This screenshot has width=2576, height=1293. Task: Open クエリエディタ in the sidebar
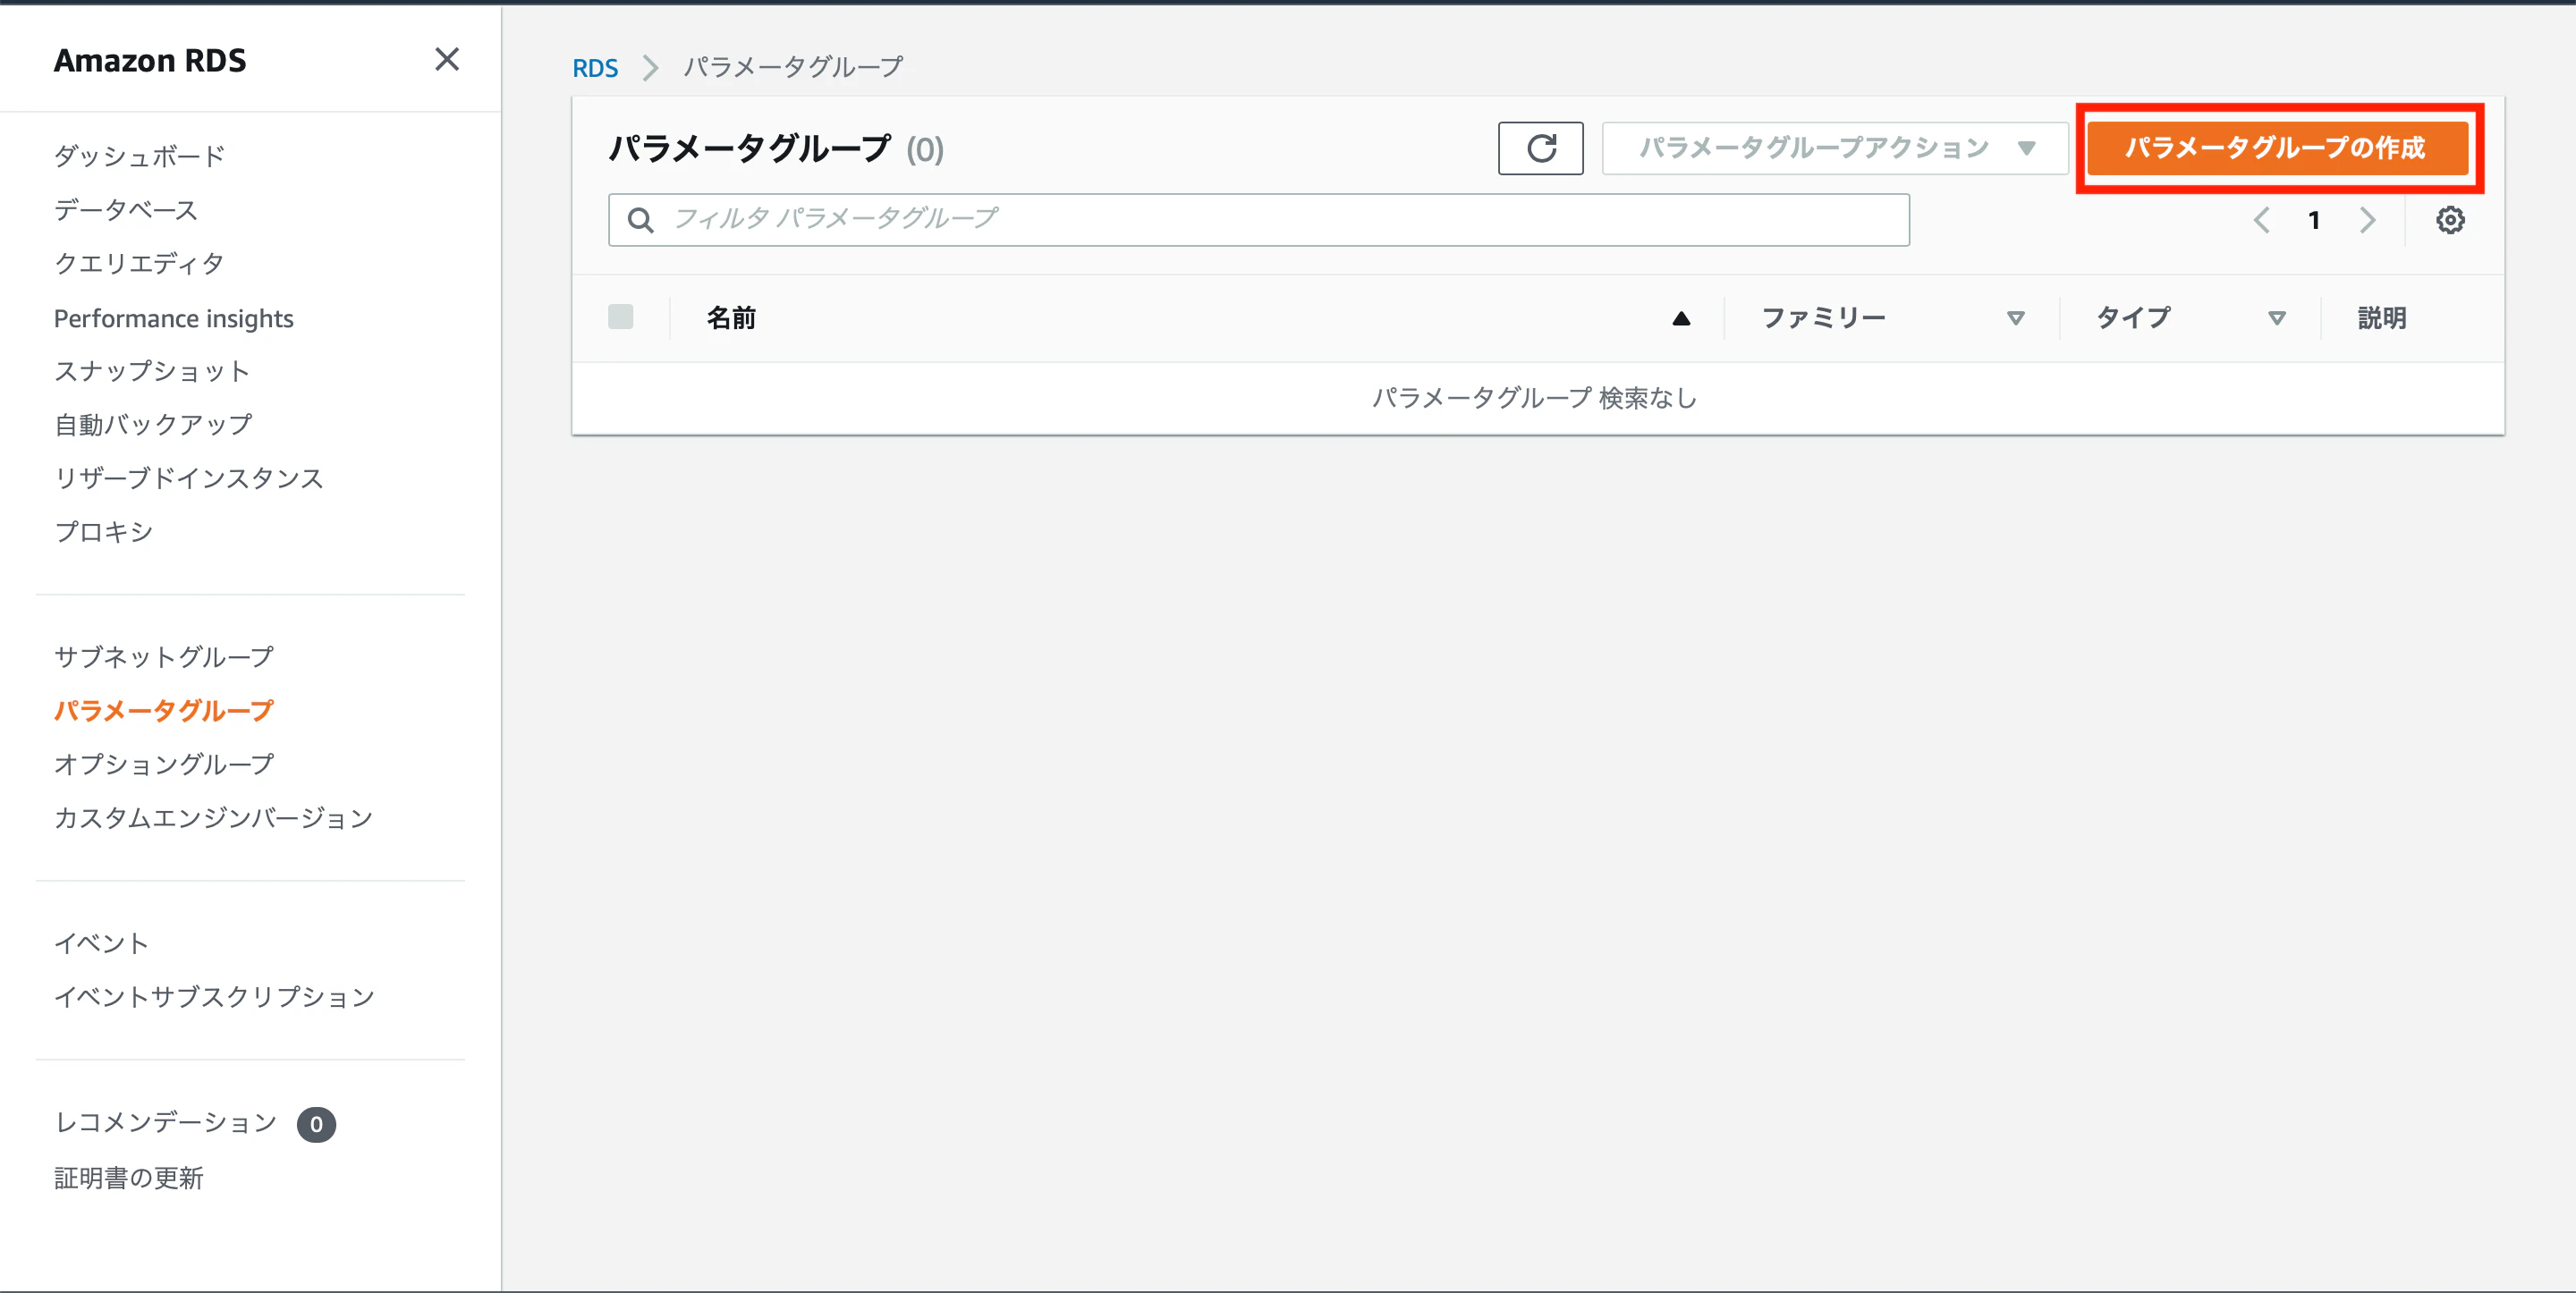pos(139,264)
